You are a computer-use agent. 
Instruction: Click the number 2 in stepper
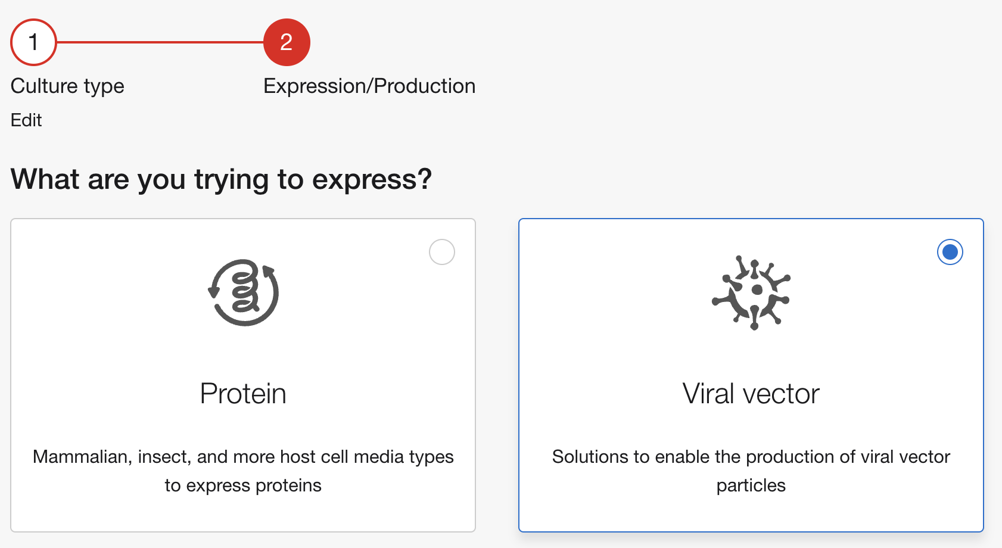click(x=287, y=42)
